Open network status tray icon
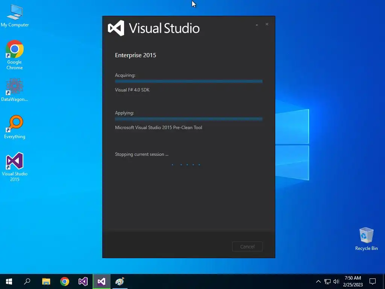The image size is (385, 289). [327, 281]
